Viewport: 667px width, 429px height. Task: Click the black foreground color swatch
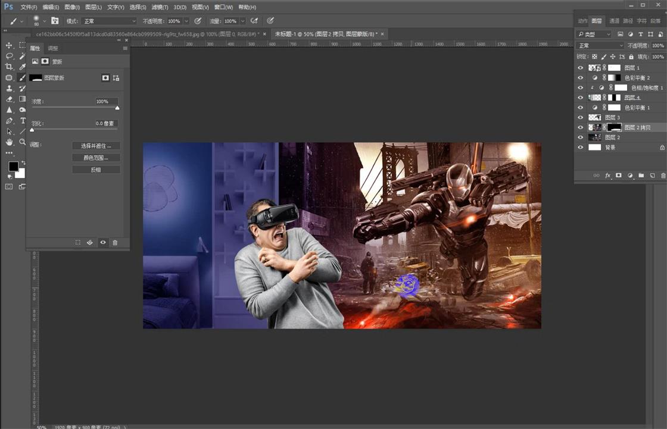tap(13, 167)
